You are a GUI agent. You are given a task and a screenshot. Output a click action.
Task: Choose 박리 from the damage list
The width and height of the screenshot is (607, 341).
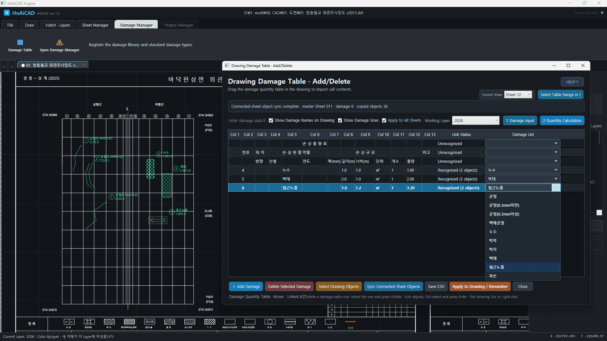(523, 249)
